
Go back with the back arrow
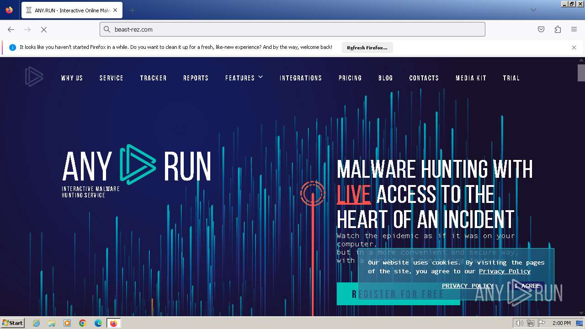[x=11, y=29]
